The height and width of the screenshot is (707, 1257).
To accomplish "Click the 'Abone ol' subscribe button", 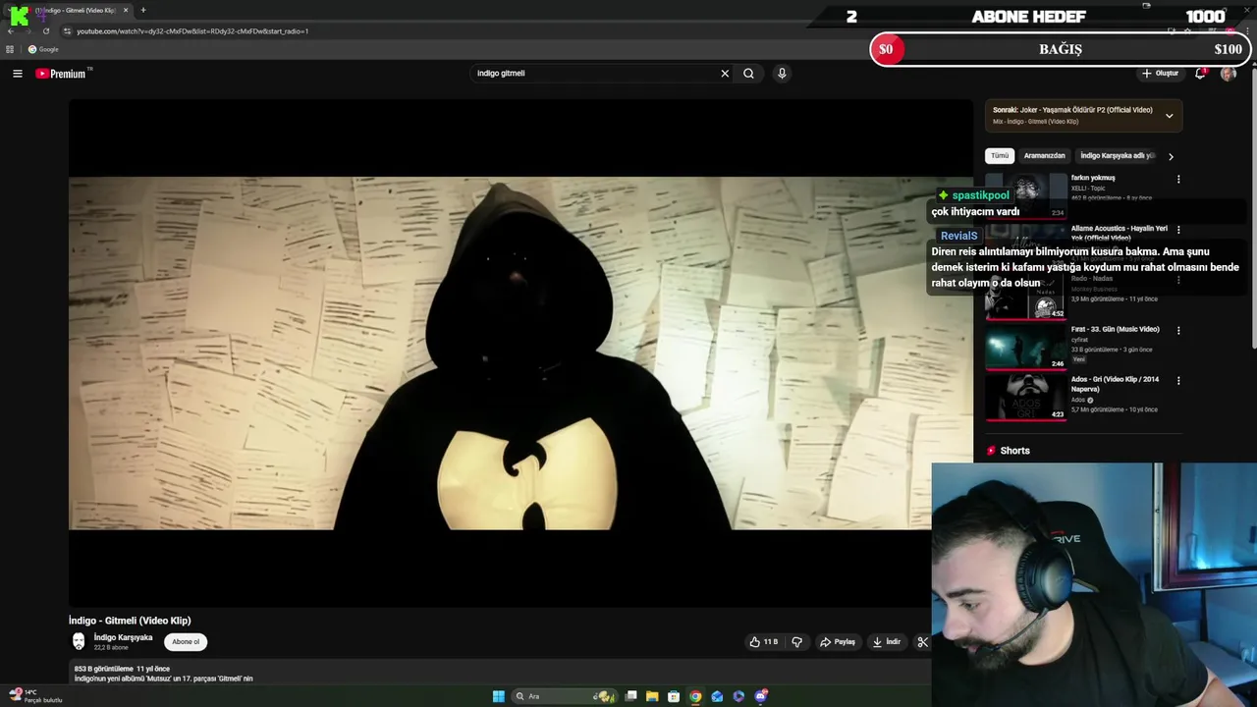I will click(x=186, y=642).
